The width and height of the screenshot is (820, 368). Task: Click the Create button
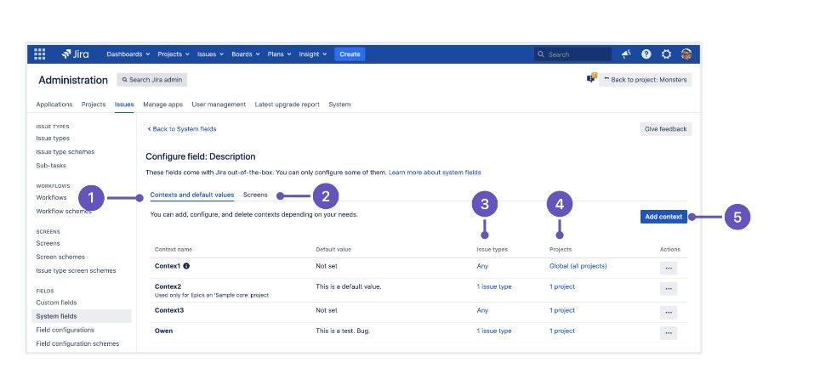350,54
